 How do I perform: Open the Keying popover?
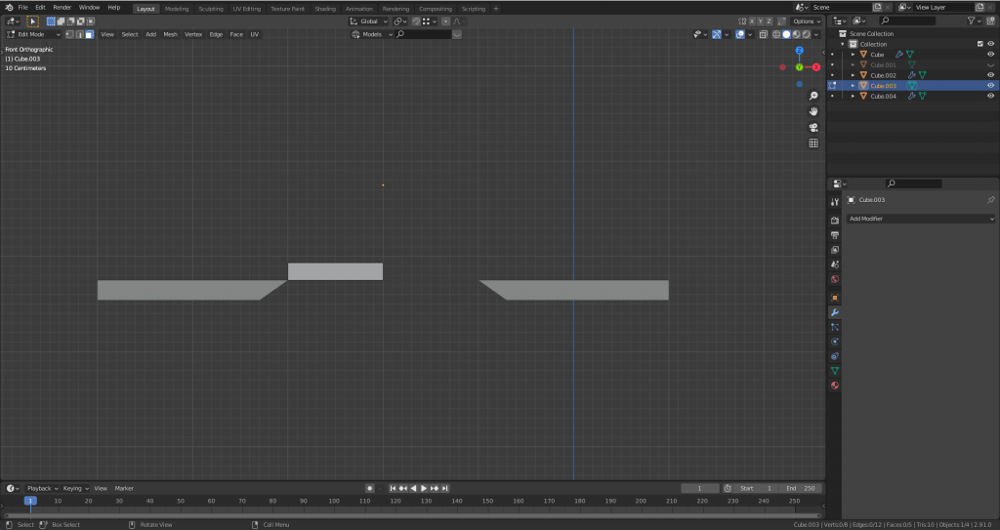[x=75, y=489]
